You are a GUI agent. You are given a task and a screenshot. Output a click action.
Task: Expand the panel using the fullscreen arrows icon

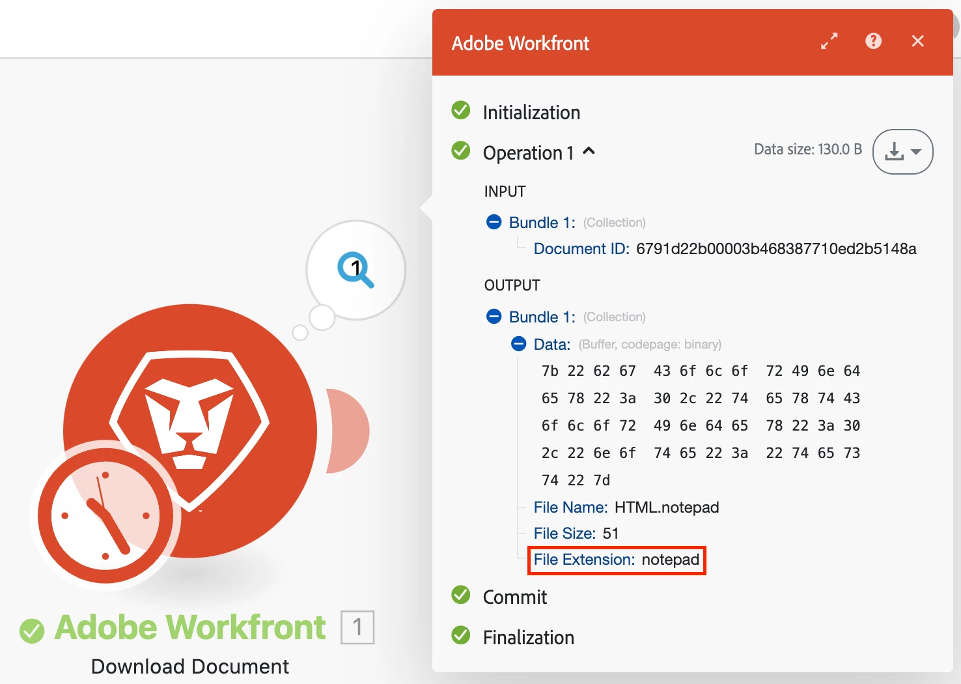pos(829,42)
